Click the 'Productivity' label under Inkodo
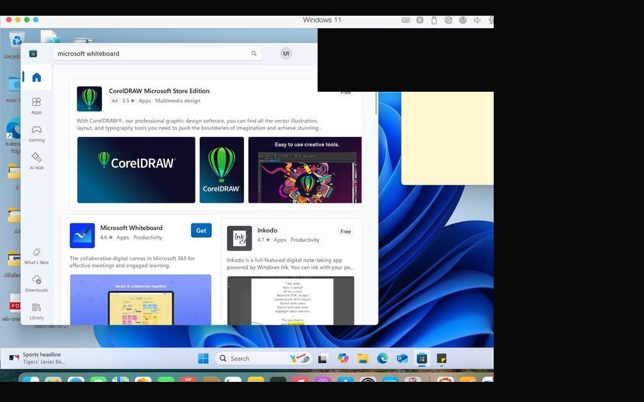 point(305,240)
